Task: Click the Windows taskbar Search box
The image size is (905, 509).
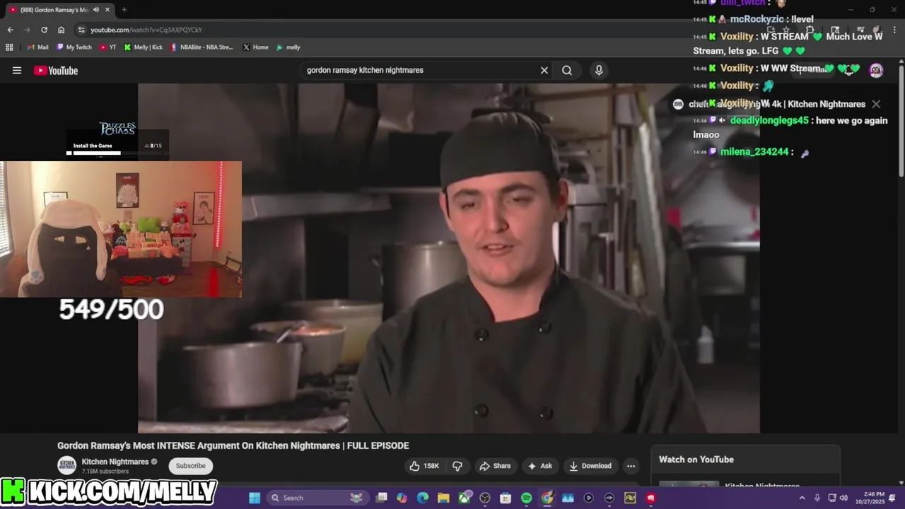Action: pyautogui.click(x=317, y=498)
